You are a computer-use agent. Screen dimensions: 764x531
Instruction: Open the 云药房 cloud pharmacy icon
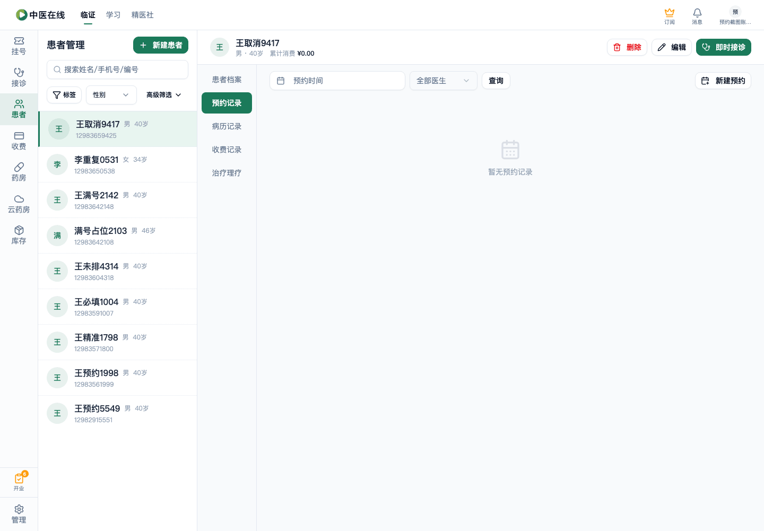19,204
